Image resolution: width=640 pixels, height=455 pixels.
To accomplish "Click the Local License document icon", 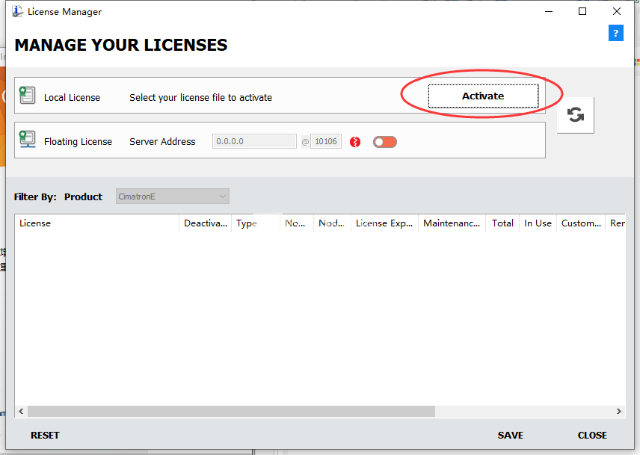I will [x=28, y=96].
